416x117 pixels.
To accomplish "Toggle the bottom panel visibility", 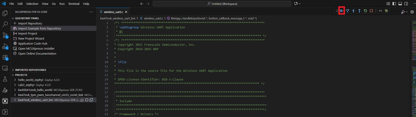I will point(400,4).
